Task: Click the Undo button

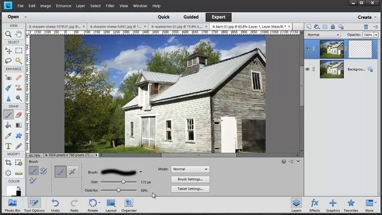Action: [56, 205]
